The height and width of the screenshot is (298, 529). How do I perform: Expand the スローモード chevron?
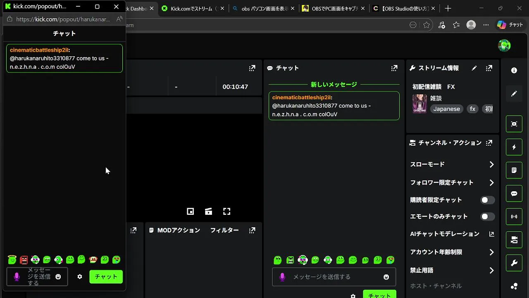tap(491, 164)
